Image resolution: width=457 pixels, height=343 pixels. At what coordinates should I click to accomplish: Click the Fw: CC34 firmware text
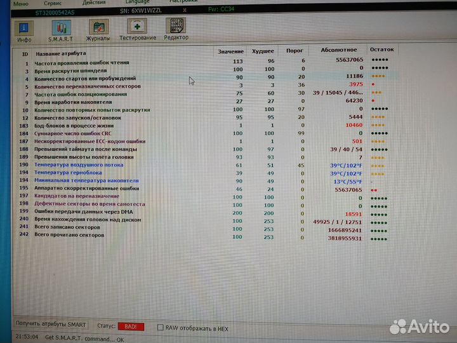click(221, 10)
